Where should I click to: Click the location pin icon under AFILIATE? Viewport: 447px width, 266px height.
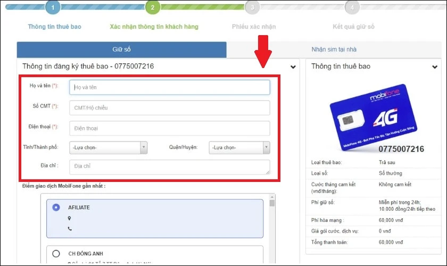(69, 218)
